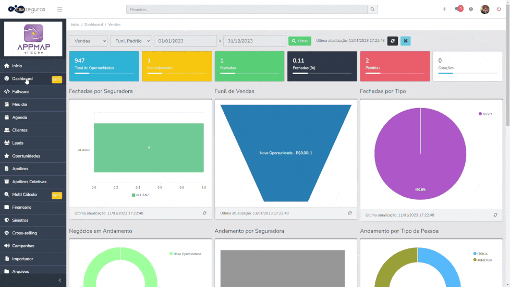This screenshot has width=510, height=287.
Task: Open the Cotações white card
Action: tap(468, 66)
